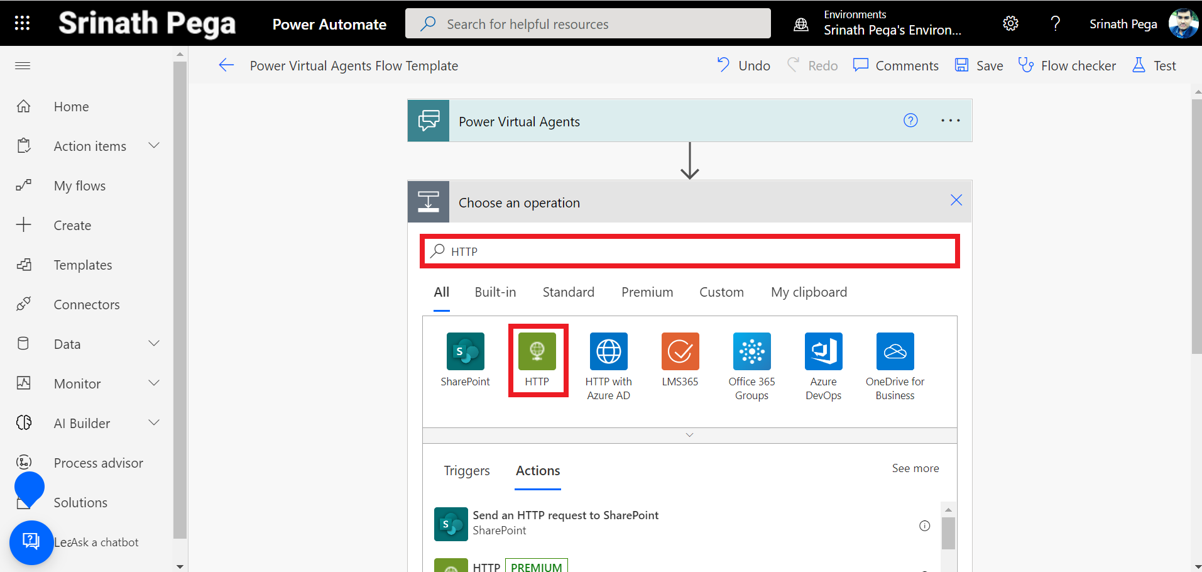Screen dimensions: 1202x572
Task: Expand the connector list chevron
Action: point(689,435)
